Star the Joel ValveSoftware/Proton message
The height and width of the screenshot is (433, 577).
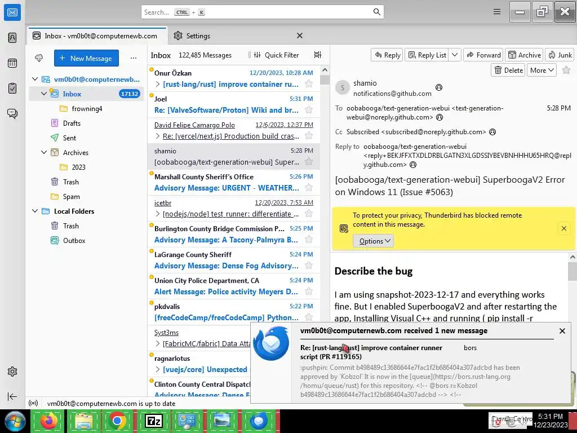pos(309,110)
